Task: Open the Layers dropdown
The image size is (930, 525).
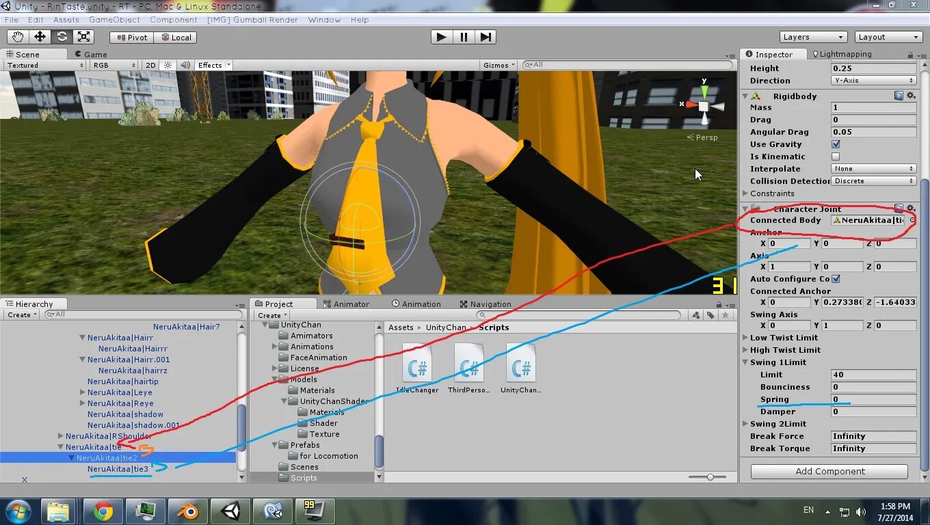Action: [x=814, y=37]
